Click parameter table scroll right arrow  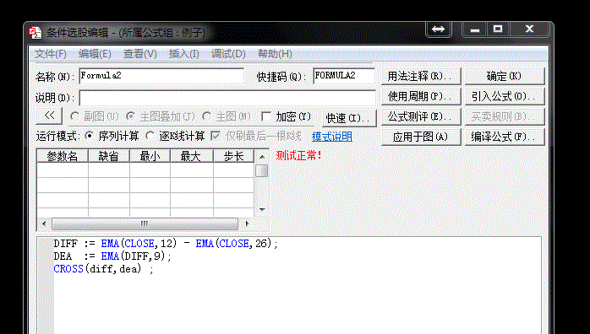point(247,224)
